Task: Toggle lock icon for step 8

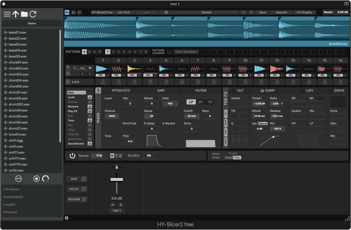Action: (214, 82)
